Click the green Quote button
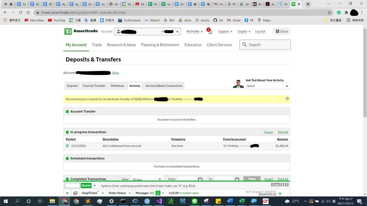367x206 pixels. pyautogui.click(x=86, y=186)
